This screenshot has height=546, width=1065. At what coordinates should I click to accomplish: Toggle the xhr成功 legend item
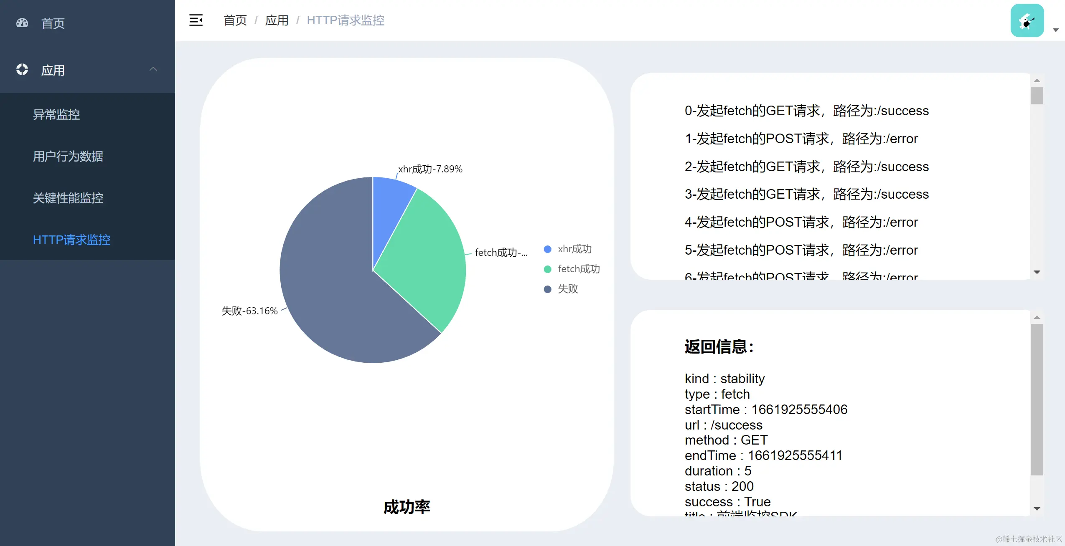pos(567,249)
